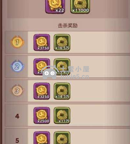The height and width of the screenshot is (144, 130).
Task: Tap the fish token icon x3250
Action: 42,91
